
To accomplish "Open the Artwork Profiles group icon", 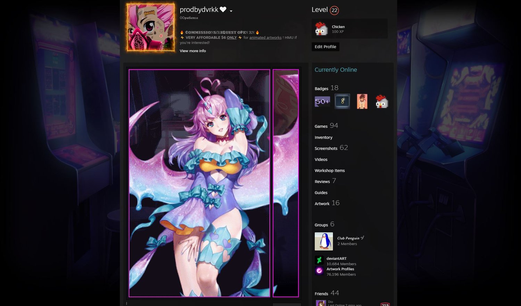I will [319, 271].
